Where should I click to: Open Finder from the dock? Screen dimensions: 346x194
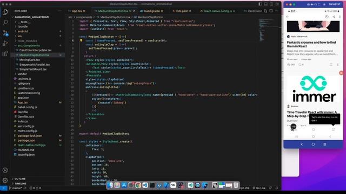110,185
